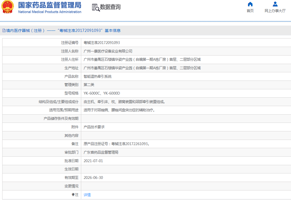
Task: Click National Medical Products Administration title
Action: [x=50, y=12]
